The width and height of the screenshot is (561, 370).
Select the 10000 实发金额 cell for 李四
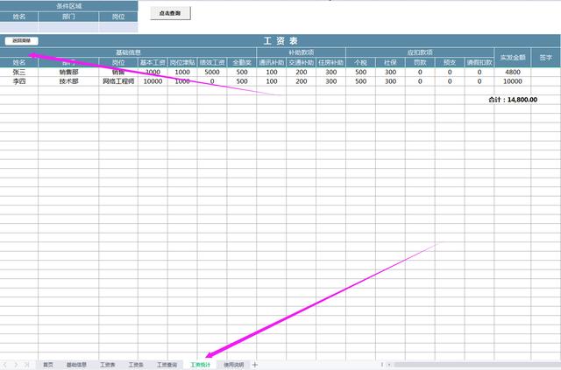[x=512, y=81]
